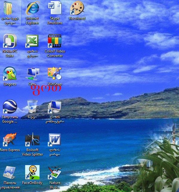The height and width of the screenshot is (192, 179).
Task: Click the Nero Express shortcut icon
Action: click(10, 140)
